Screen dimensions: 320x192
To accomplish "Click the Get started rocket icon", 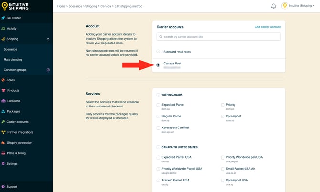I will pos(3,18).
